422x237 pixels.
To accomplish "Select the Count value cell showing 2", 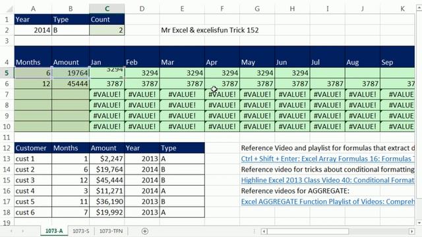I will point(107,30).
